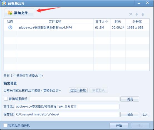Move file up with up arrow icon

143,14
